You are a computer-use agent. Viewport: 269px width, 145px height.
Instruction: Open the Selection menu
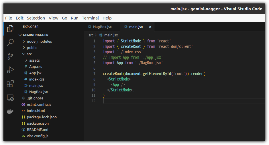tap(36, 18)
